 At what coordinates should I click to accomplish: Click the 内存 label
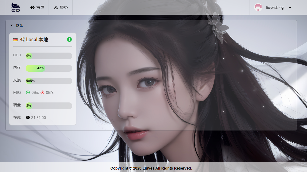coord(17,67)
